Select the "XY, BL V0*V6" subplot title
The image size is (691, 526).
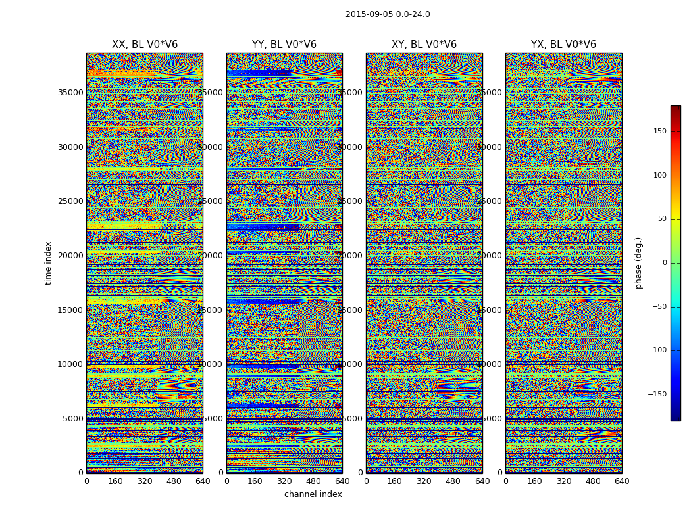point(424,45)
